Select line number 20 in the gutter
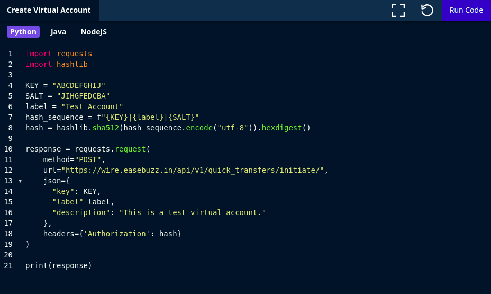The image size is (491, 294). (x=8, y=255)
